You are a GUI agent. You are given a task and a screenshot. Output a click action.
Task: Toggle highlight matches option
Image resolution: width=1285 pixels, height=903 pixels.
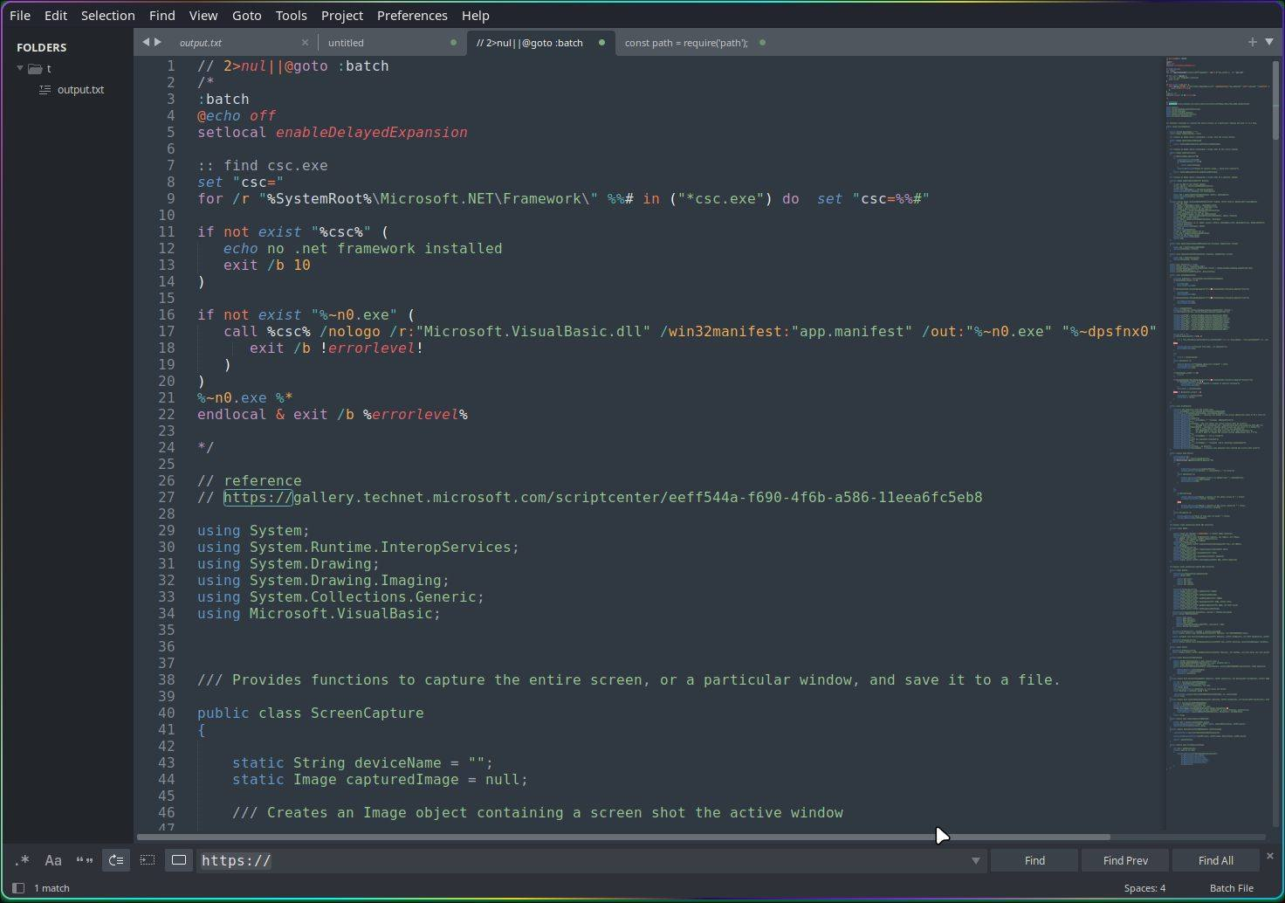click(179, 860)
